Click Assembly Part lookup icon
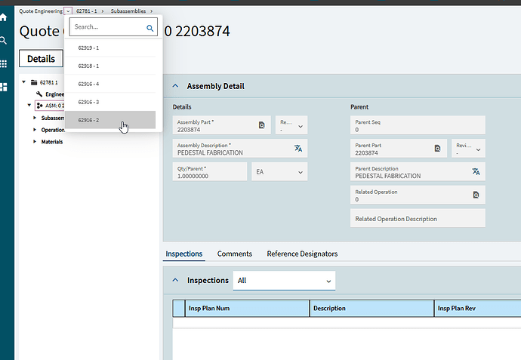Image resolution: width=521 pixels, height=360 pixels. click(x=262, y=125)
